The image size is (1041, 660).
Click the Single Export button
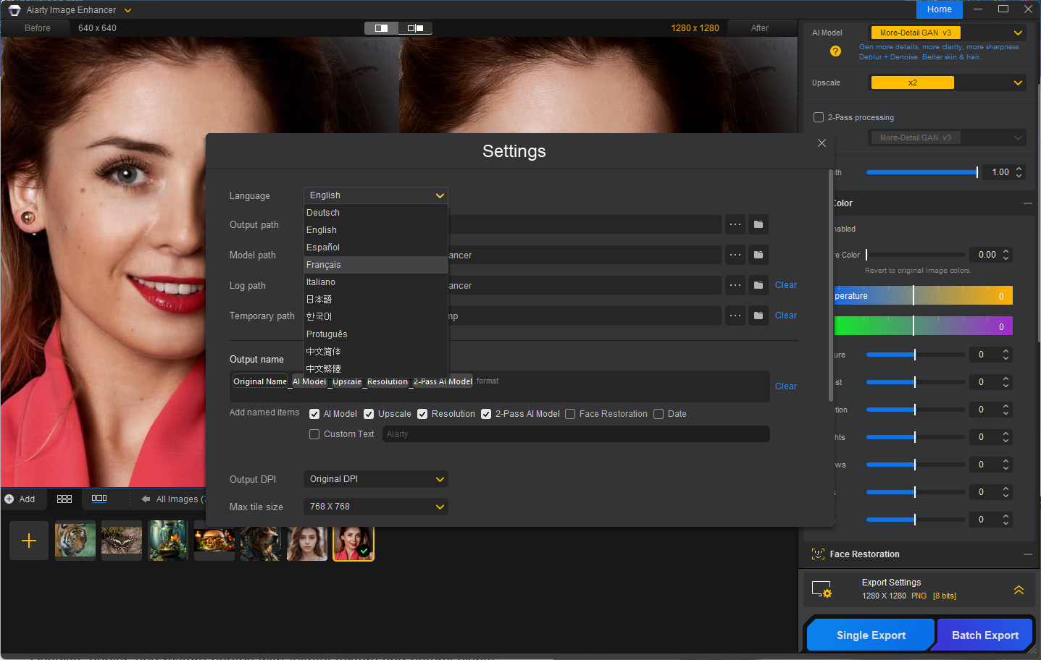(871, 635)
